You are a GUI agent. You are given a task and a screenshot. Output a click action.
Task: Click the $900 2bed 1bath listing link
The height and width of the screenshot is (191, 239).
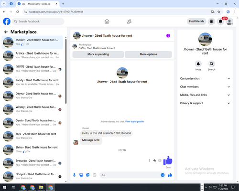coord(97,48)
